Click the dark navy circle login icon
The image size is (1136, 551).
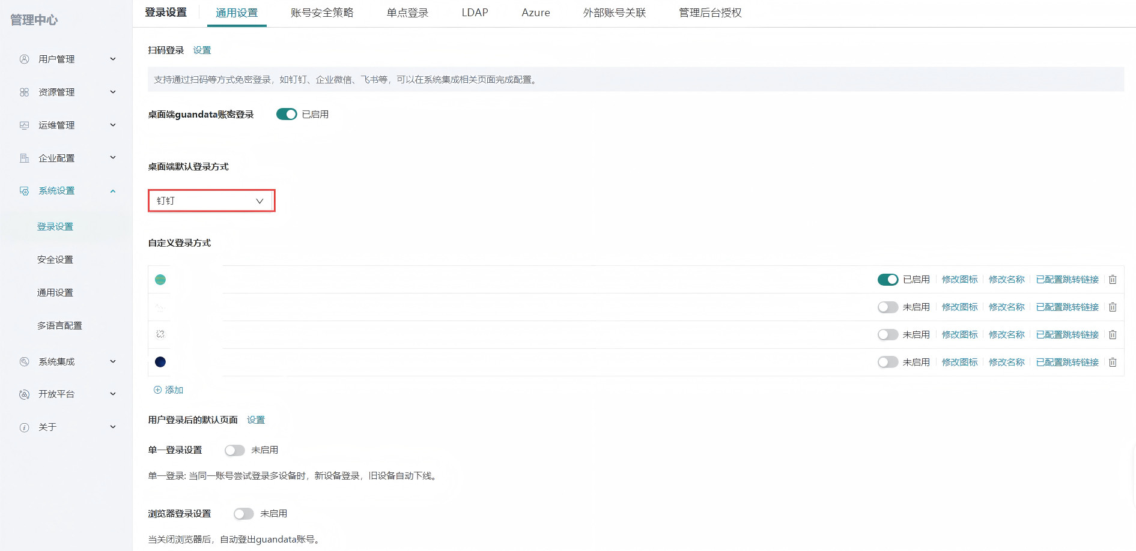pos(160,362)
